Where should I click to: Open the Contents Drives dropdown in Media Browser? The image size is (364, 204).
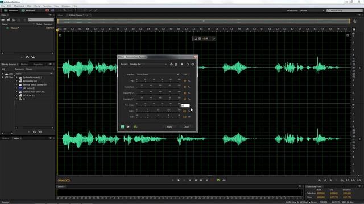tap(40, 69)
